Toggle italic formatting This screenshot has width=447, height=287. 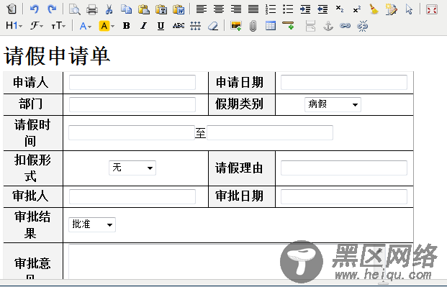(144, 26)
